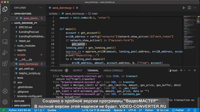
Task: Open the Accounts menu icon
Action: 5,91
